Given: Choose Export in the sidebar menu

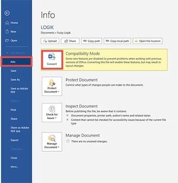Looking at the screenshot, I should coord(14,140).
